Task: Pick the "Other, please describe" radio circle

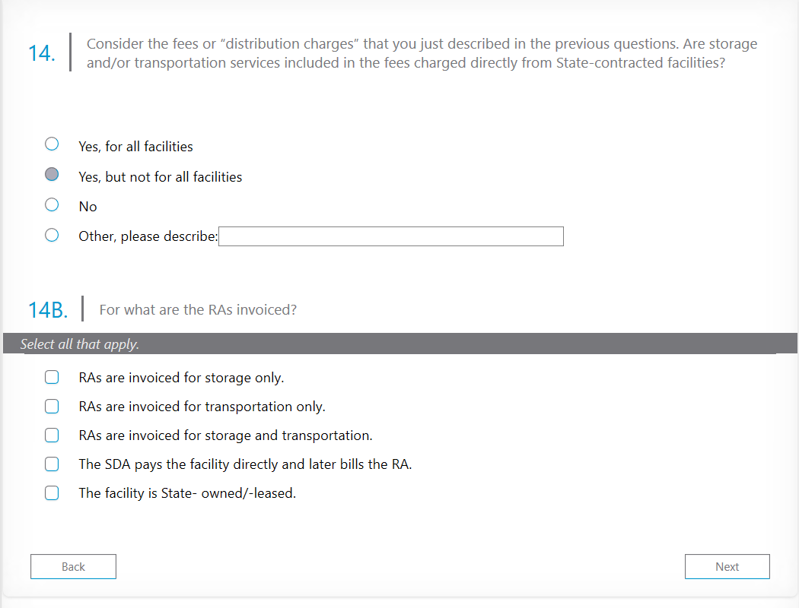Action: [x=52, y=235]
